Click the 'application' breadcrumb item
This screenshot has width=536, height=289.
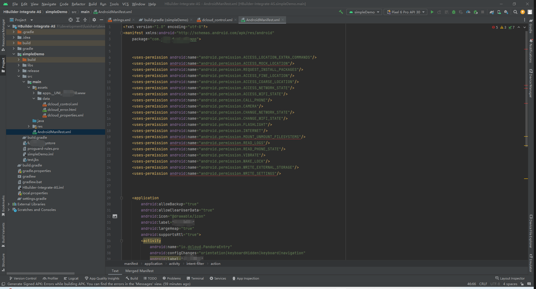click(x=153, y=263)
